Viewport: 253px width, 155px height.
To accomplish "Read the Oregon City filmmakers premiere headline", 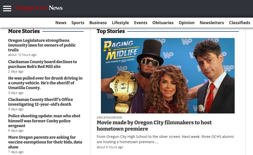I will [154, 126].
